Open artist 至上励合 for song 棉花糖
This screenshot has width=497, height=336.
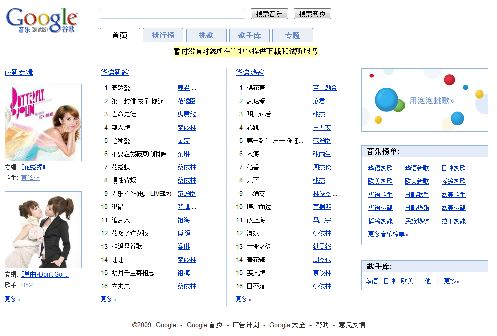(x=325, y=88)
